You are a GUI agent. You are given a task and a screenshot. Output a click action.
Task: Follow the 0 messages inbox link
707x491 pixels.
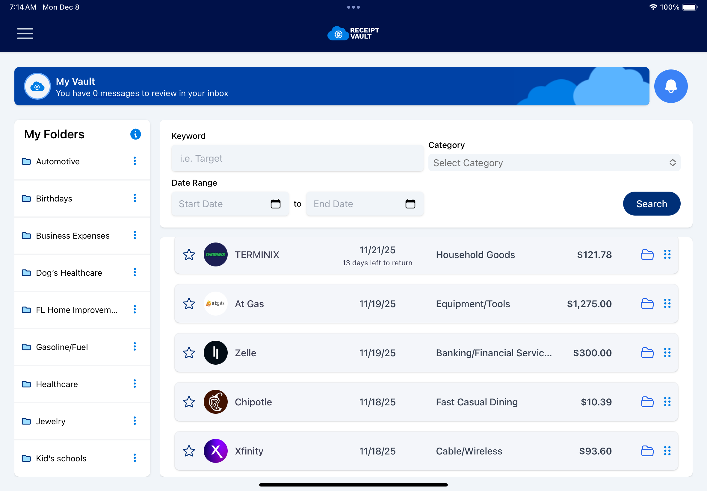(116, 93)
